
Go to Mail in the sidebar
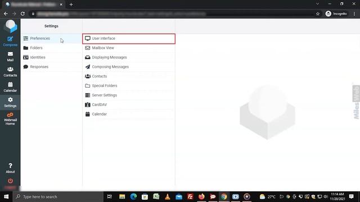10,57
